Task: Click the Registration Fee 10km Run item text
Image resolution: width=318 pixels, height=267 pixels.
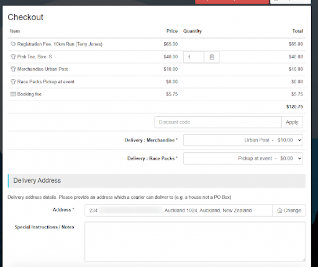Action: pos(59,44)
